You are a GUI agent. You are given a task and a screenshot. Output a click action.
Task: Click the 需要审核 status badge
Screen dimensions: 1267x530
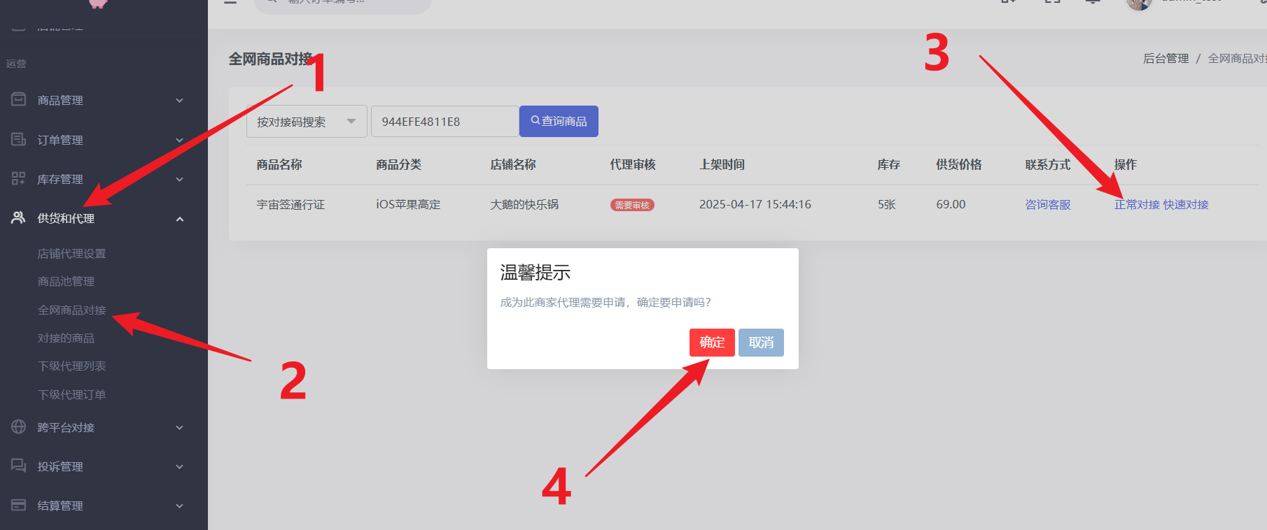[632, 205]
